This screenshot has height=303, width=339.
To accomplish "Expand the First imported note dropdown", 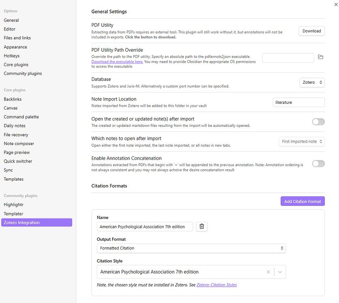I will pos(302,141).
